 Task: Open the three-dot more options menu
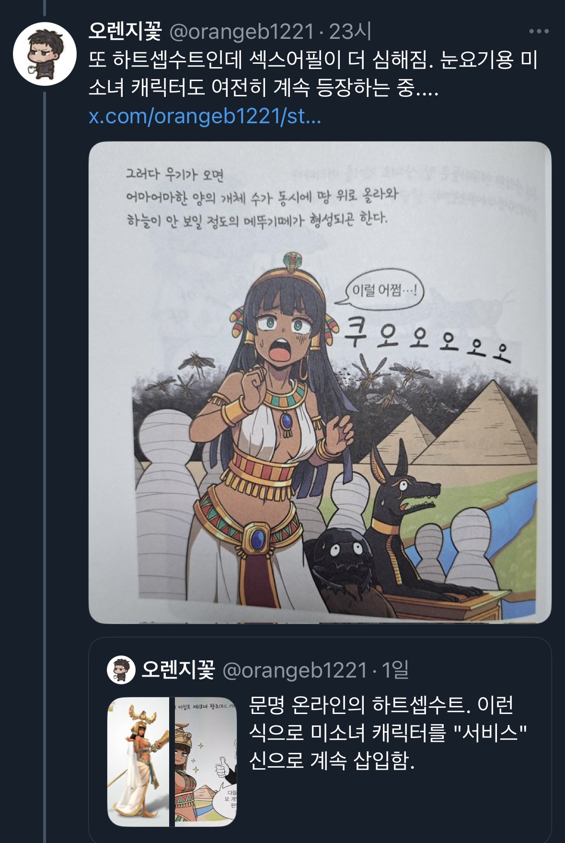[x=539, y=32]
